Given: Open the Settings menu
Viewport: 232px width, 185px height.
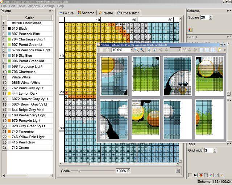Looking at the screenshot, I should point(48,6).
